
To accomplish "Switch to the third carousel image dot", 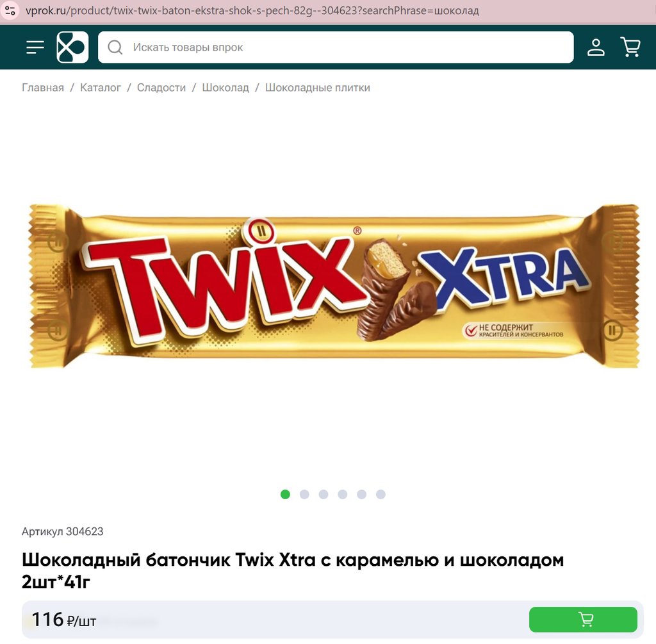I will (x=324, y=495).
